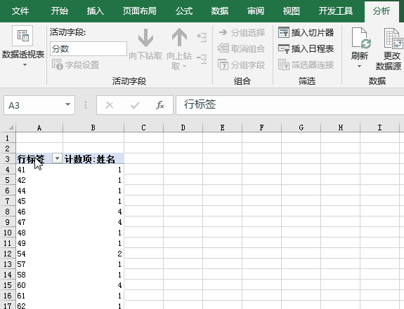
Task: Click the formula bar confirm checkmark icon
Action: pos(135,105)
